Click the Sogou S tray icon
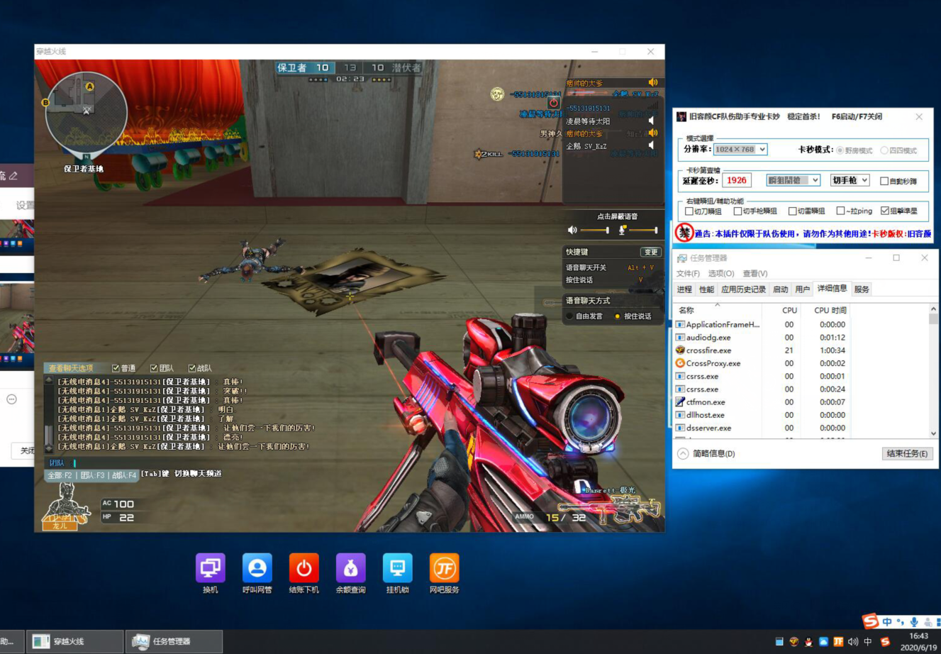This screenshot has height=654, width=941. tap(885, 641)
